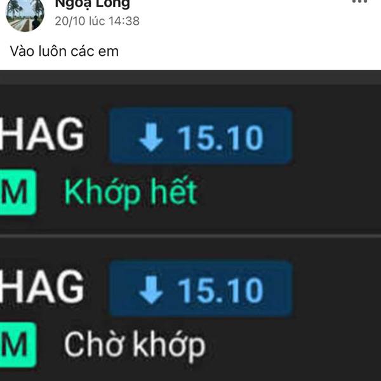The width and height of the screenshot is (381, 381).
Task: Click the gray header strip atop the attached image
Action: [190, 77]
